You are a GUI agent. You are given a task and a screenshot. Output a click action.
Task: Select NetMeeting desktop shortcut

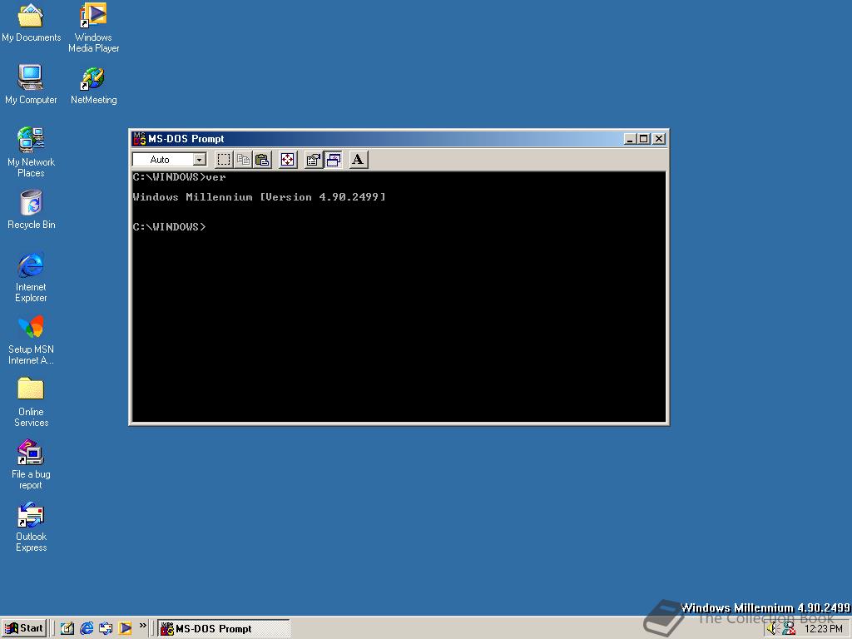(93, 86)
